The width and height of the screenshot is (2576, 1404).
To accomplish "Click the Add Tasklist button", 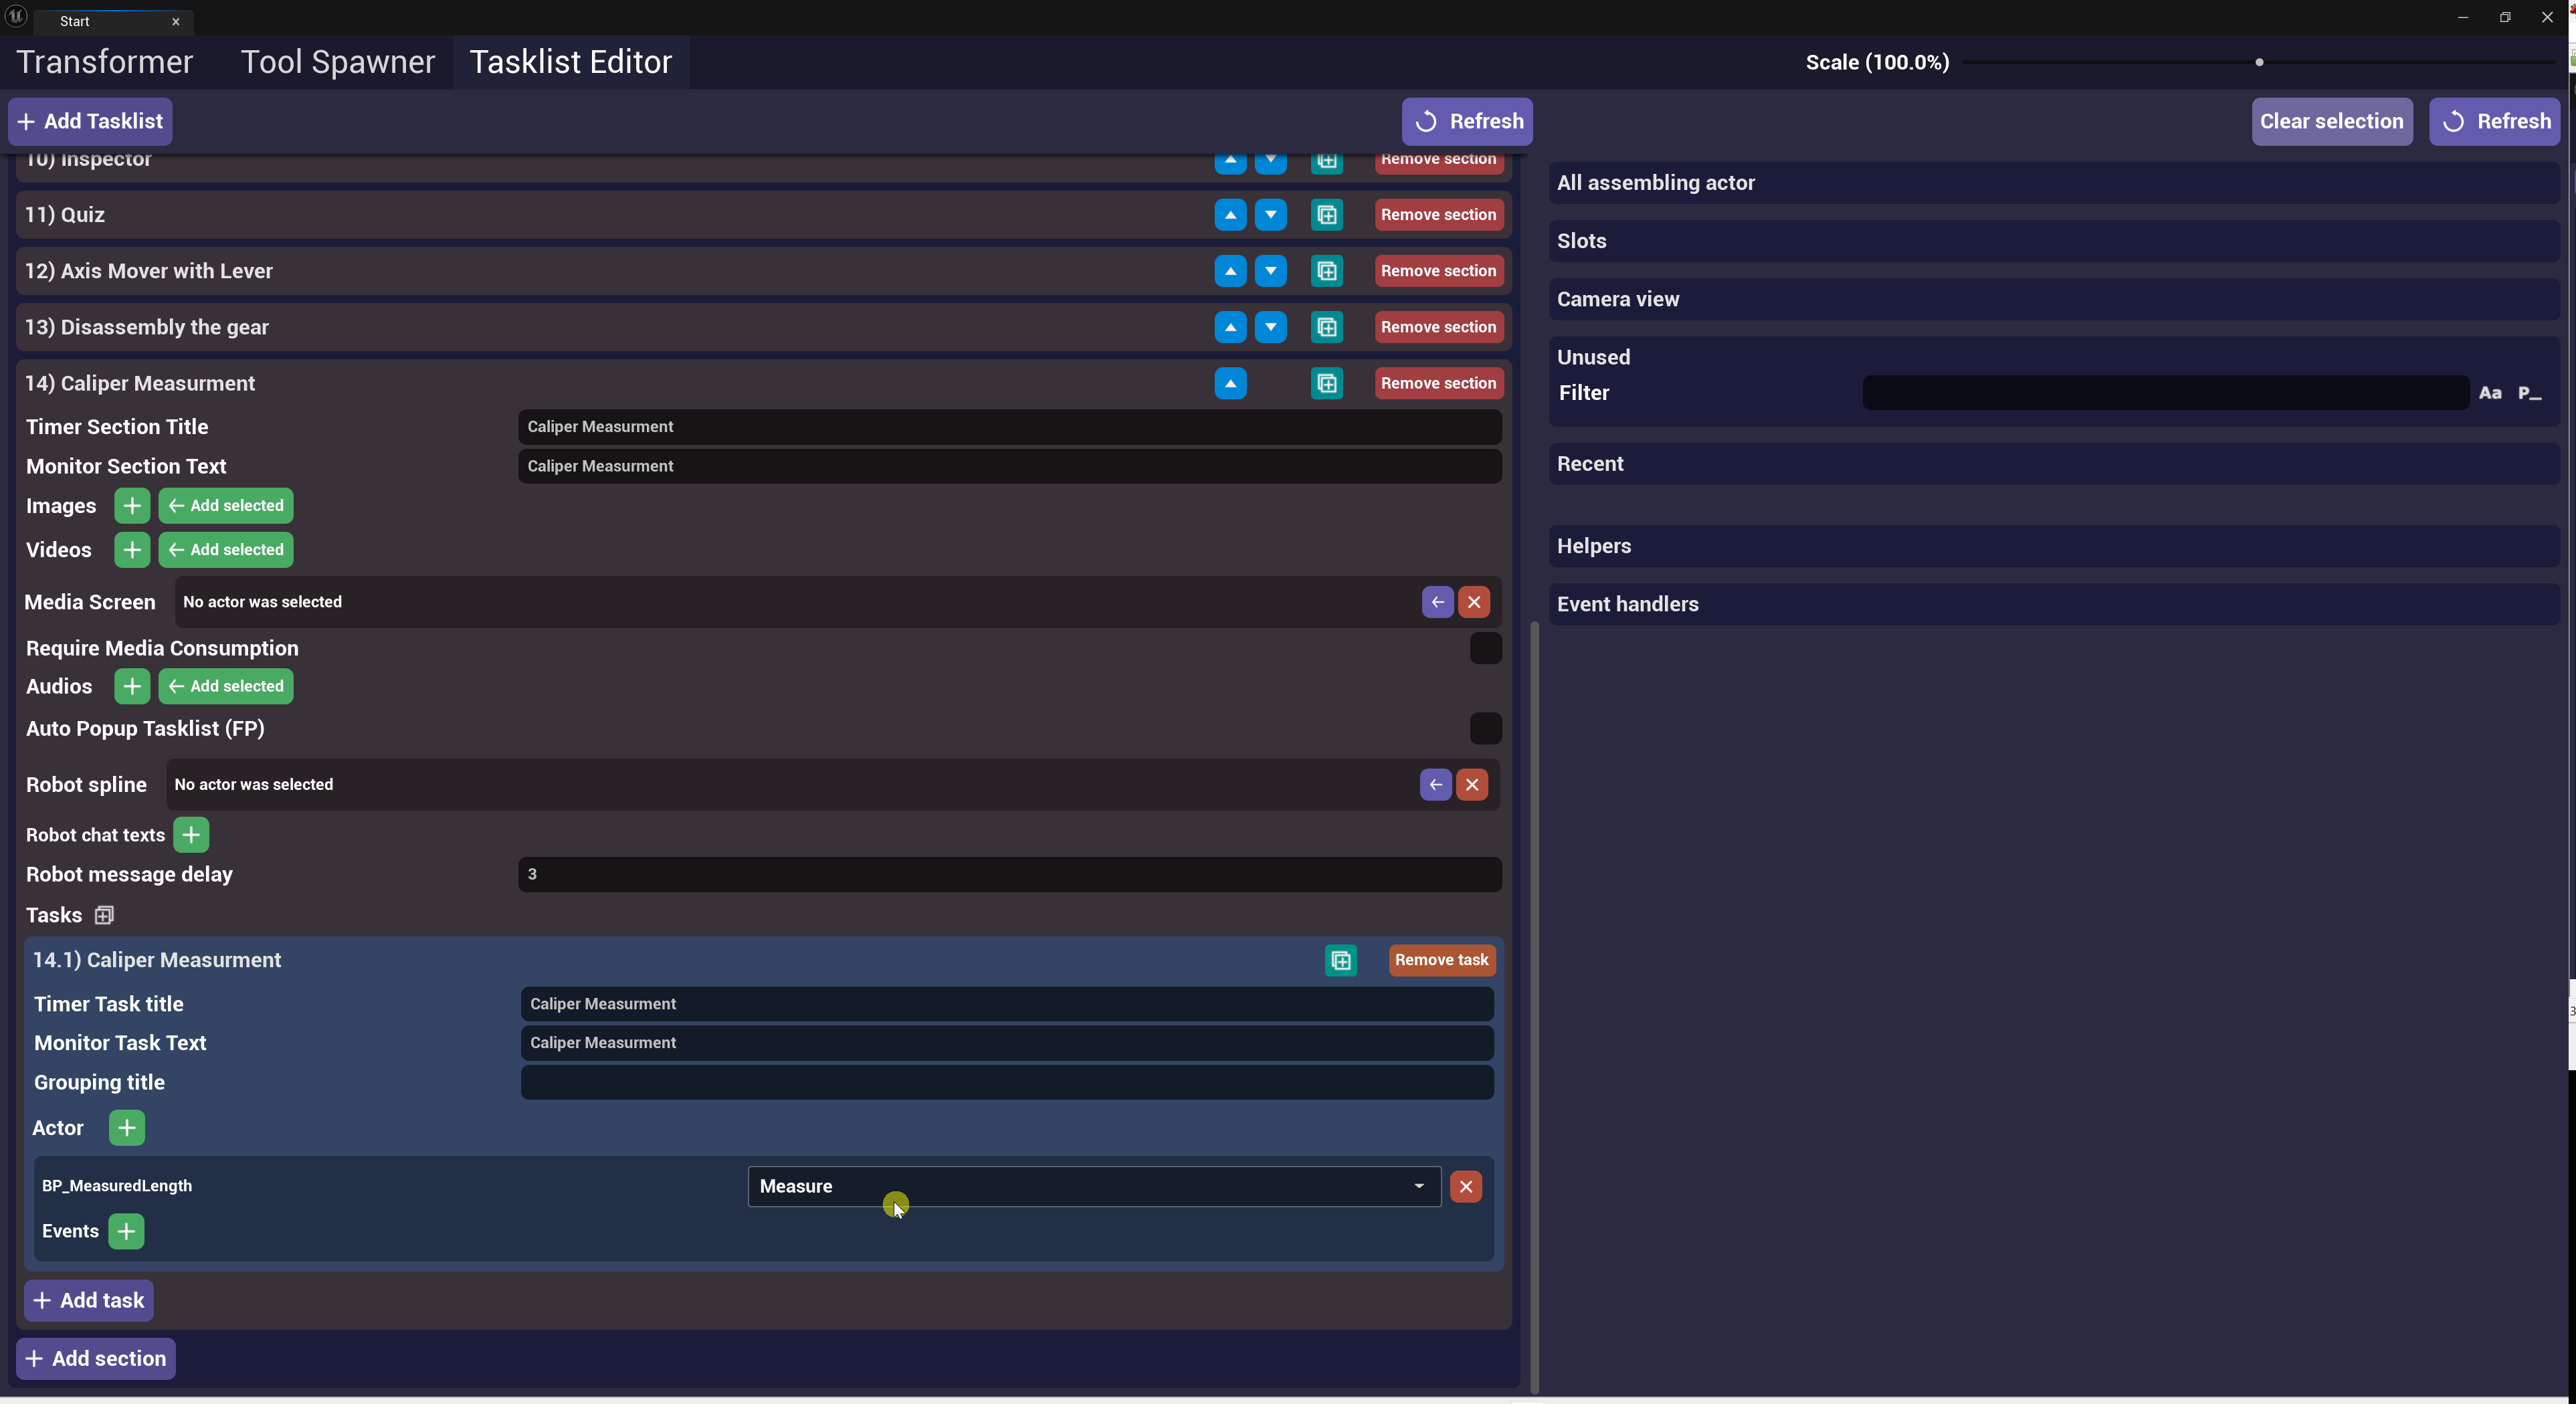I will pos(90,121).
